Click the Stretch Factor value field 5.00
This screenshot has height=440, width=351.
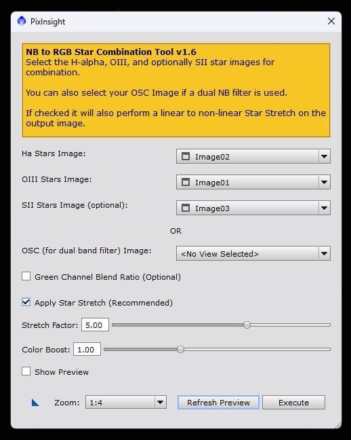(95, 325)
